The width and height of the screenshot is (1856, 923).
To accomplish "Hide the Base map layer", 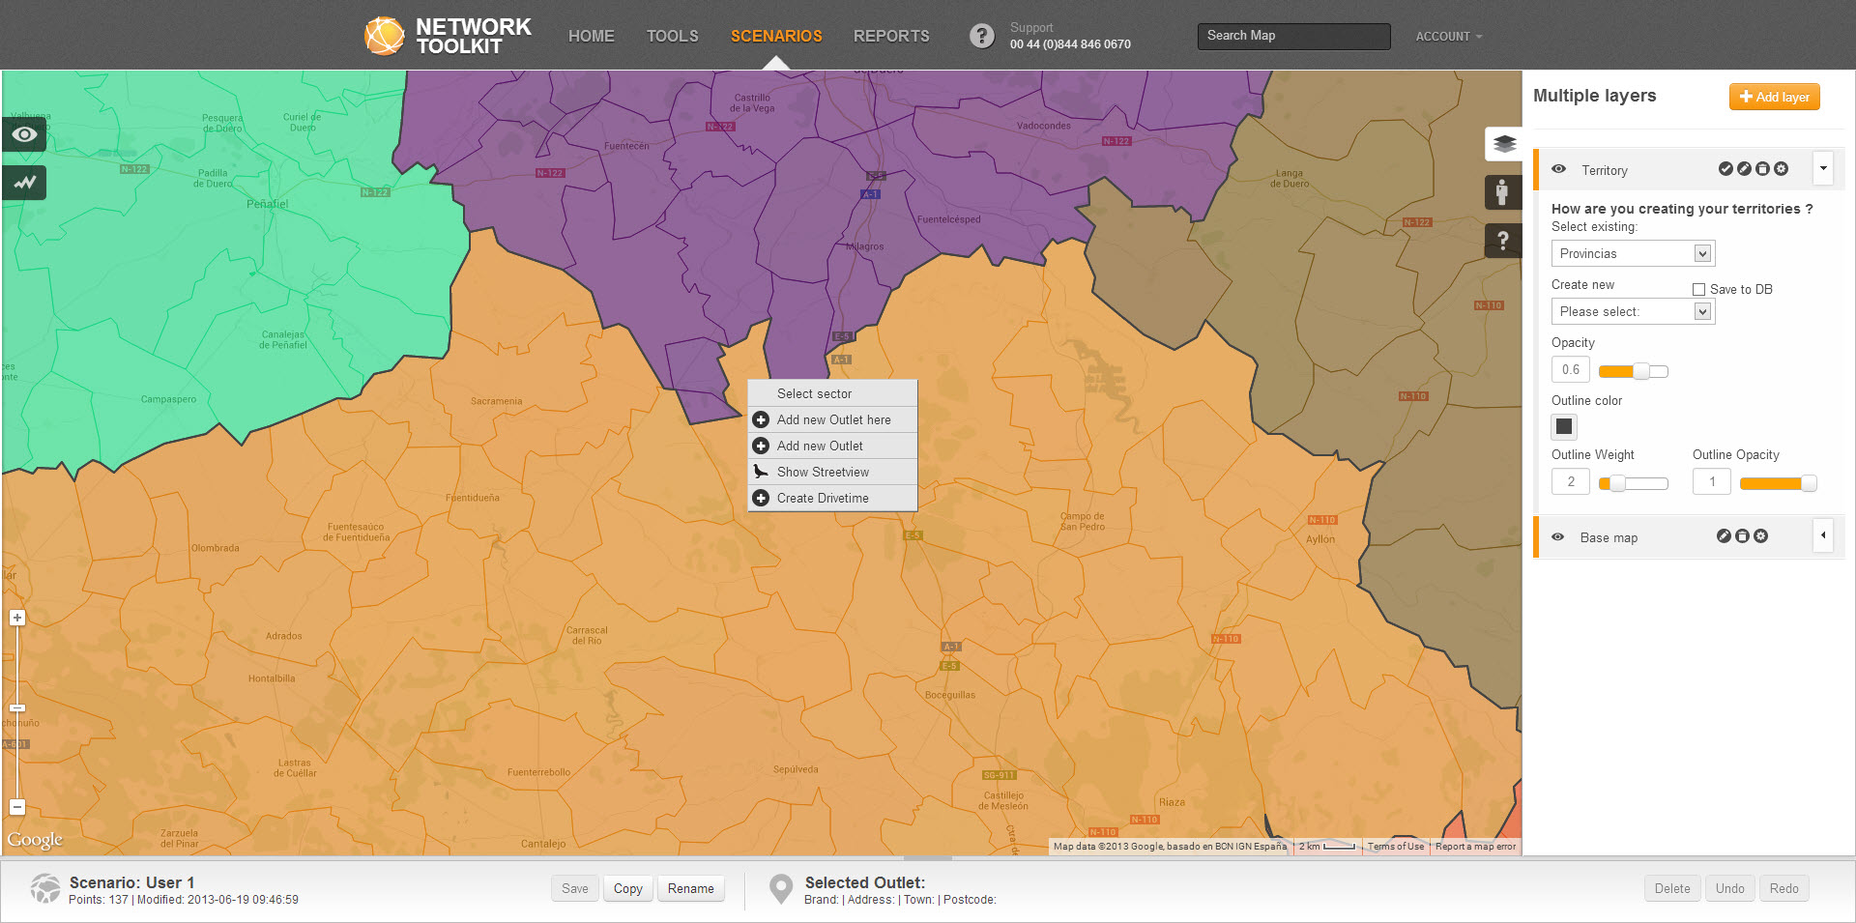I will (x=1557, y=537).
